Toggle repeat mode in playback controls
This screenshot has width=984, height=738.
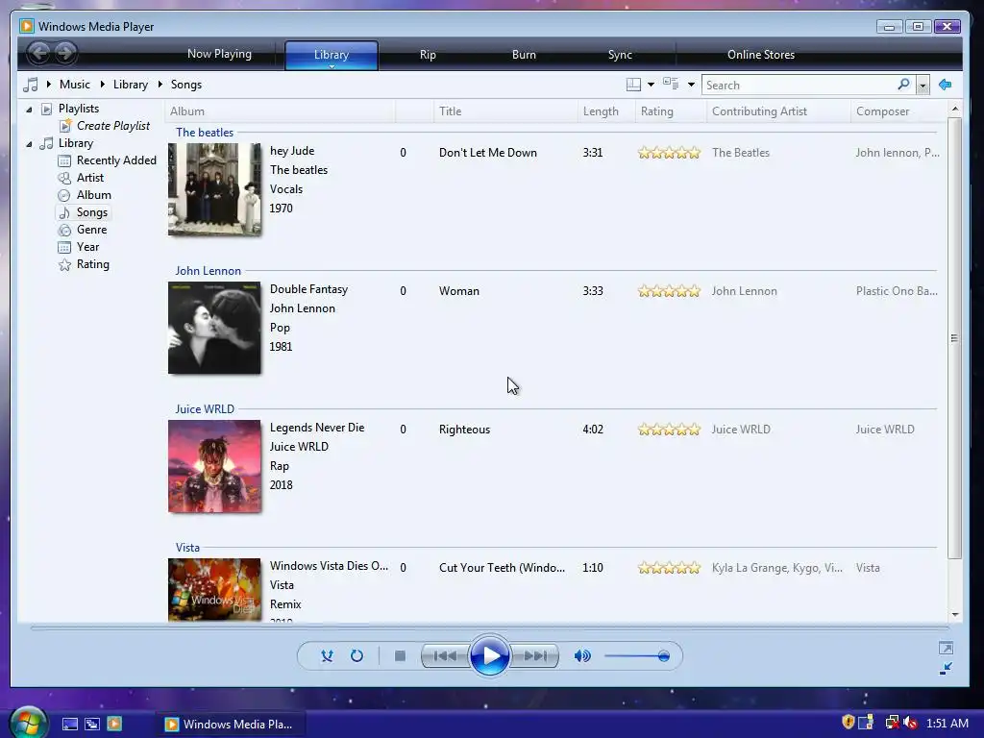(357, 655)
